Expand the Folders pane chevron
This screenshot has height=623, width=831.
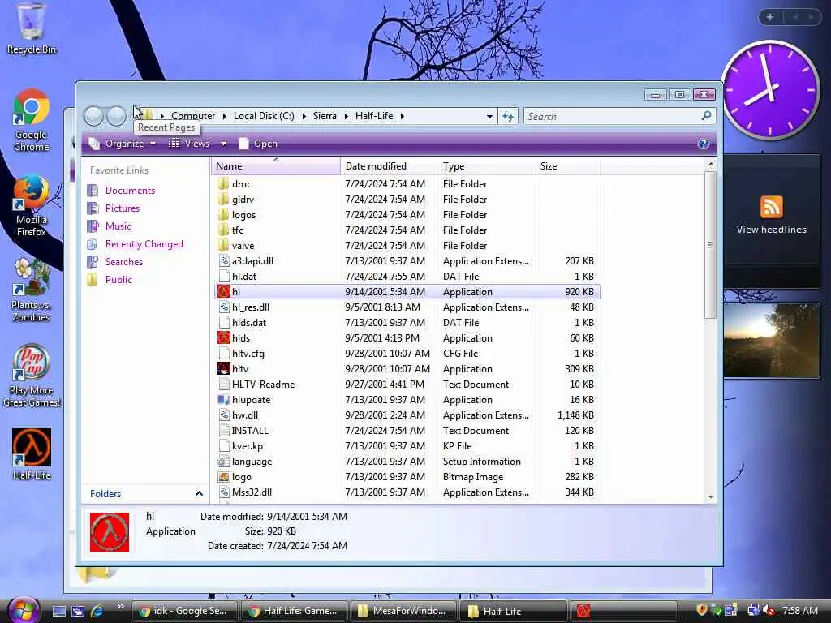(199, 494)
